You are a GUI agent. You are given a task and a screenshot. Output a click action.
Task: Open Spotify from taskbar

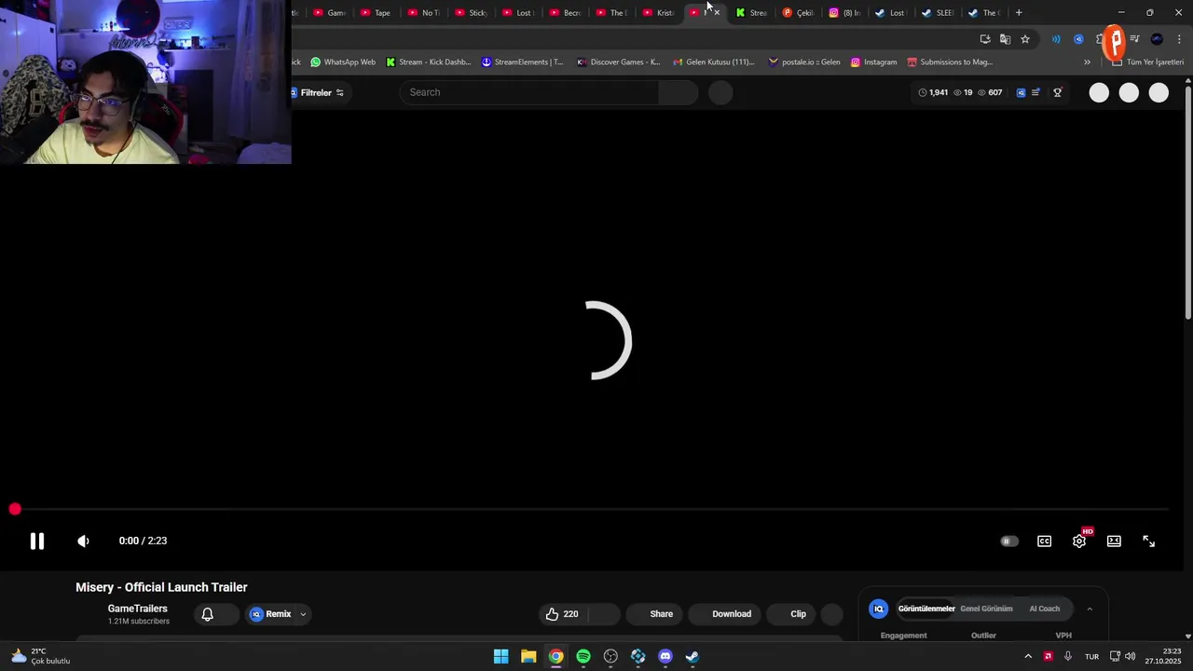pos(583,656)
